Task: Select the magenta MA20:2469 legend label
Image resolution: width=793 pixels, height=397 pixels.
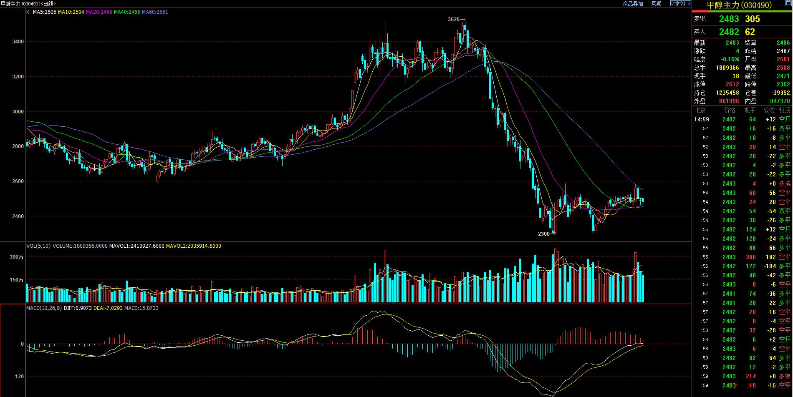Action: click(x=99, y=12)
